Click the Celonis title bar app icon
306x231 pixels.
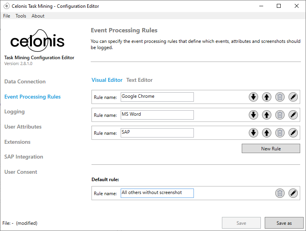7,6
